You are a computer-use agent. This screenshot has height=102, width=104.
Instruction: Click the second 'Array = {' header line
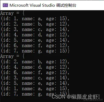pos(12,56)
